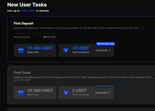Expand First Trade details chevron
Image resolution: width=155 pixels, height=111 pixels.
pos(154,78)
